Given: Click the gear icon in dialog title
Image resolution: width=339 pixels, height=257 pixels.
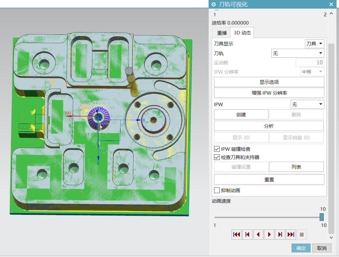Looking at the screenshot, I should [x=214, y=5].
